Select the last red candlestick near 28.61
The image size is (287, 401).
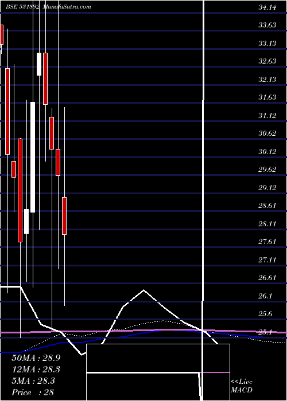64,216
